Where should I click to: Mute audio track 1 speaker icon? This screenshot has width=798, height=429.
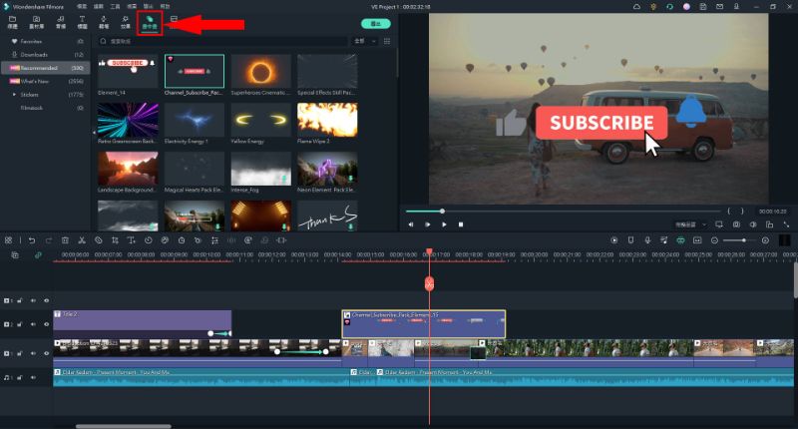coord(33,377)
